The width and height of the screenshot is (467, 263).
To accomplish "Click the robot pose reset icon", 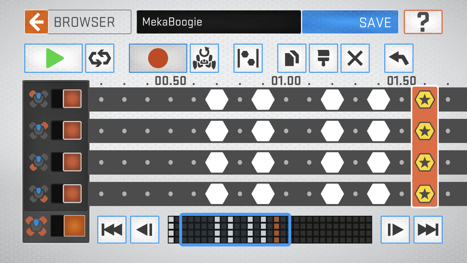I will click(204, 58).
